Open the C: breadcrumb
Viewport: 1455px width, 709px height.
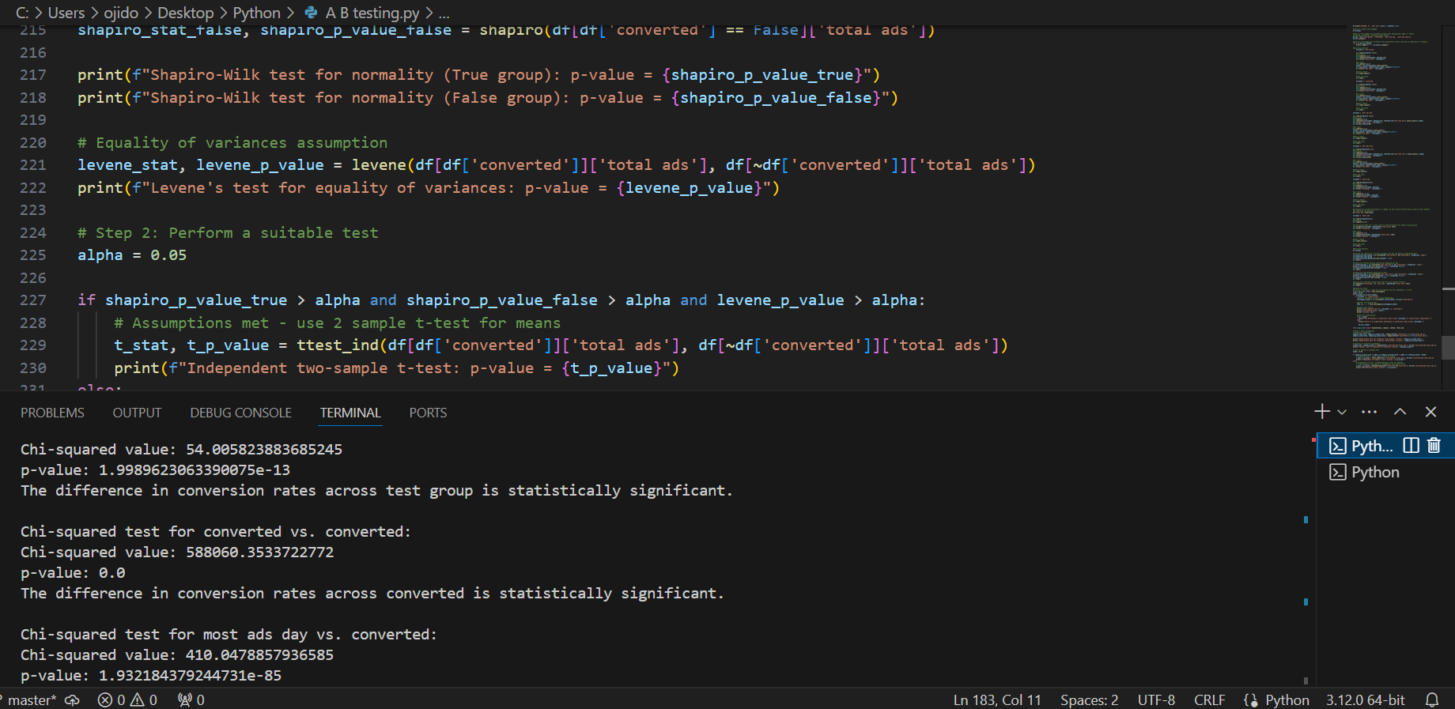click(22, 13)
